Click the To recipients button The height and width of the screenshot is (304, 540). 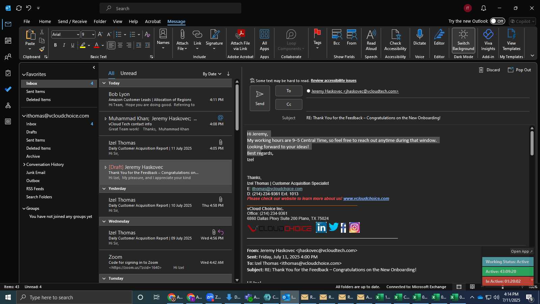pos(289,91)
